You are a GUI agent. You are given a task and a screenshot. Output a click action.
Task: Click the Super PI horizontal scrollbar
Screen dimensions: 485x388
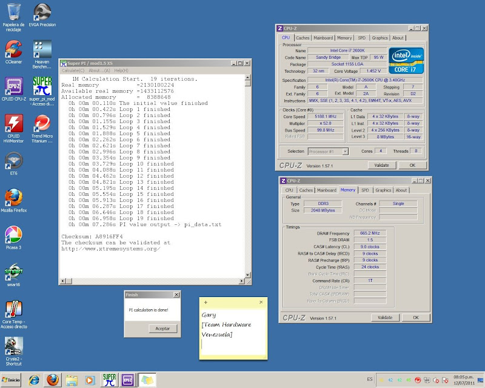pyautogui.click(x=152, y=281)
